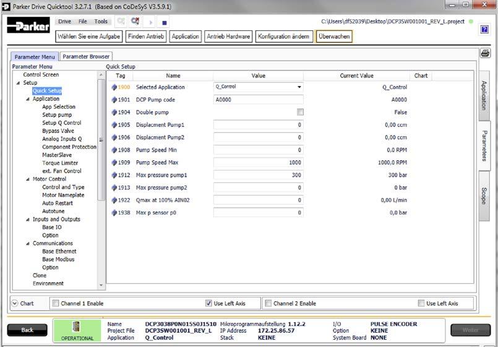Select Bypass Valve tree item
Image resolution: width=498 pixels, height=347 pixels.
coord(58,131)
